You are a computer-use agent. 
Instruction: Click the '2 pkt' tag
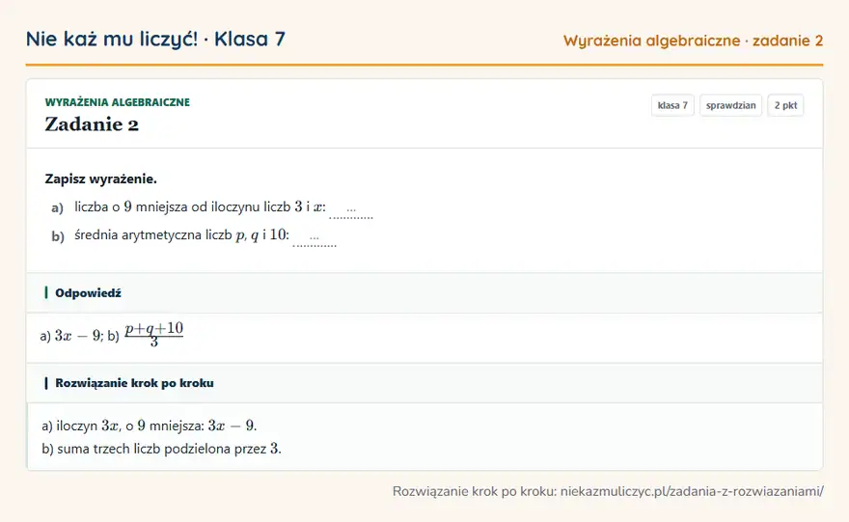(x=785, y=105)
